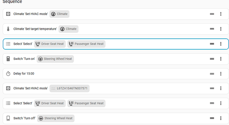Open three-dot menu for L6TZA1S46TN007571 action

tap(221, 88)
